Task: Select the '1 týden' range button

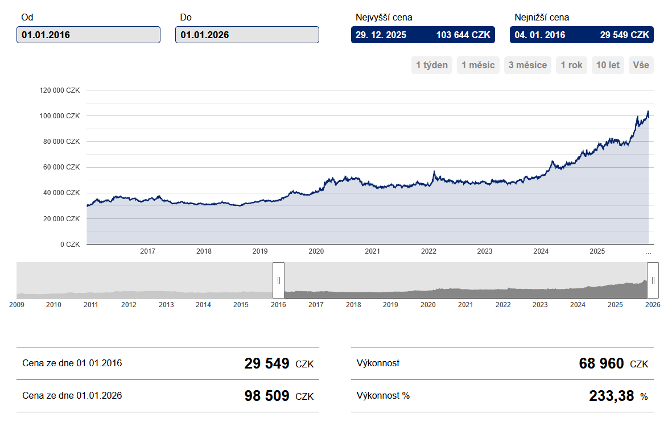Action: tap(432, 65)
